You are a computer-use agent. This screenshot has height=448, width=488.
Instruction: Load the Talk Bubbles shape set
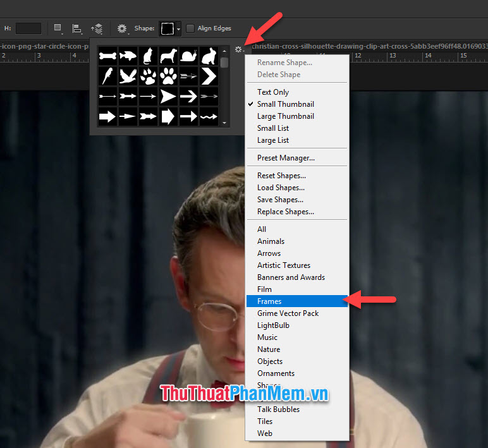297,409
